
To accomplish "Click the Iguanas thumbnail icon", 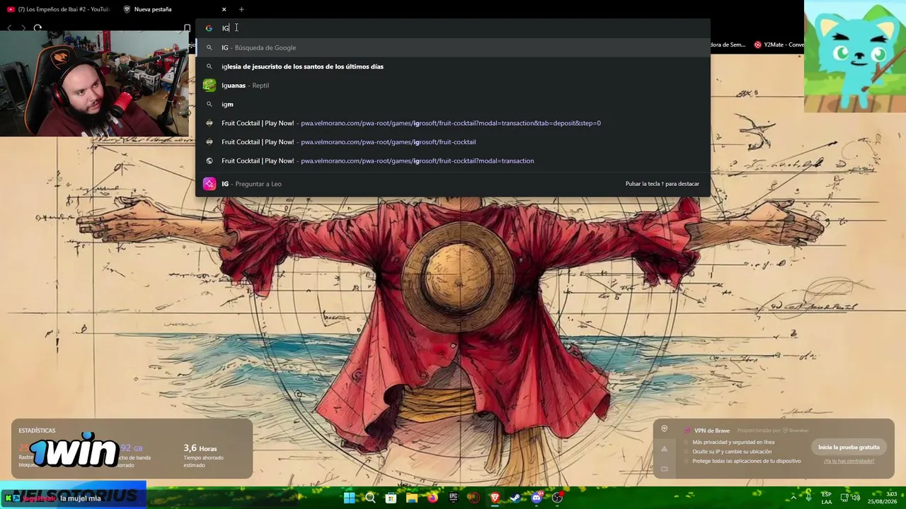I will (x=209, y=86).
